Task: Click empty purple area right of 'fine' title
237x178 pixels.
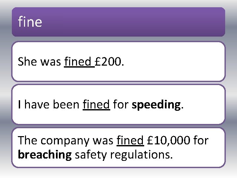Action: point(133,22)
